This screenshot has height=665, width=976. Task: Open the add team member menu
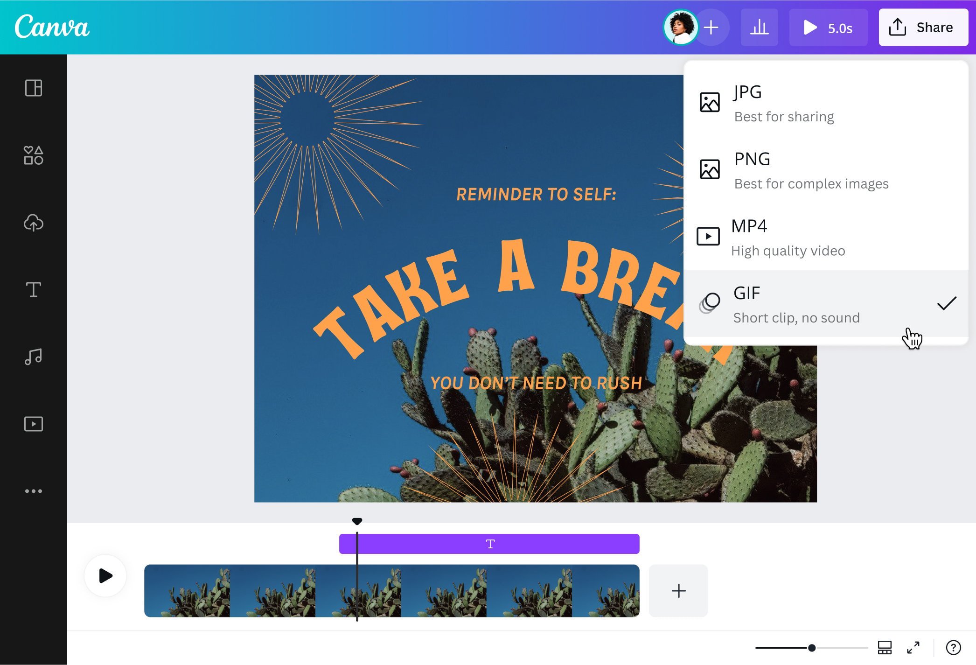[711, 27]
